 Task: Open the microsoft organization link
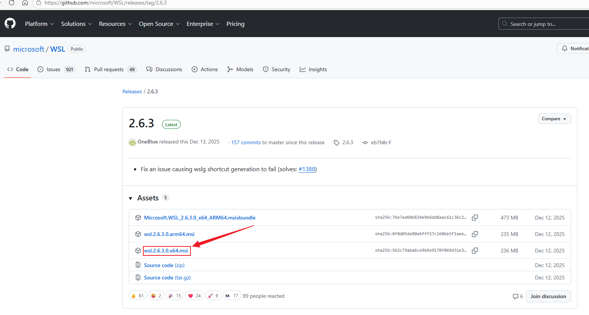point(29,49)
